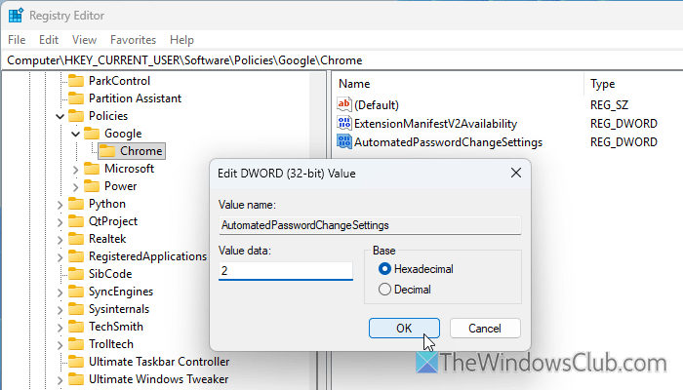Viewport: 683px width, 390px height.
Task: Click the registry path address bar
Action: coord(341,60)
